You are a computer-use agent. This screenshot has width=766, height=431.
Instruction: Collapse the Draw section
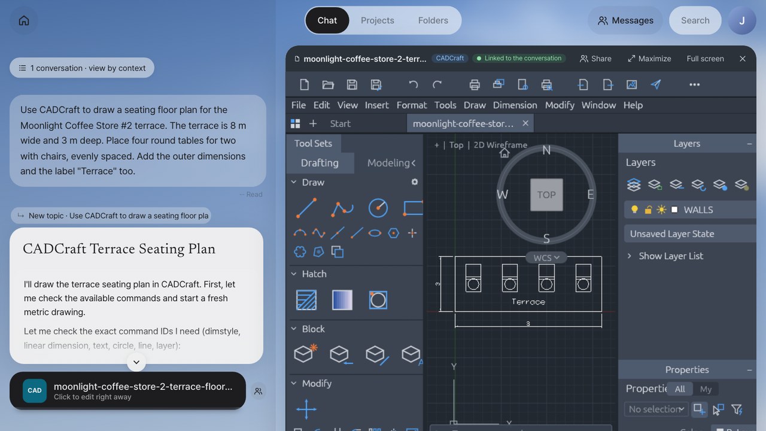[x=294, y=182]
